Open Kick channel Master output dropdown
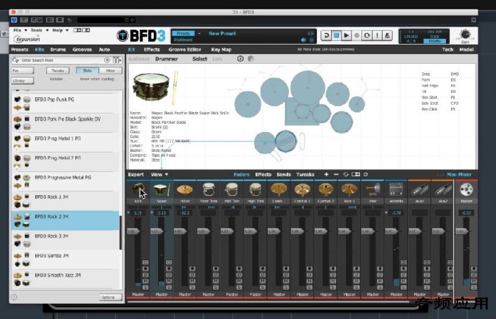 pyautogui.click(x=138, y=294)
